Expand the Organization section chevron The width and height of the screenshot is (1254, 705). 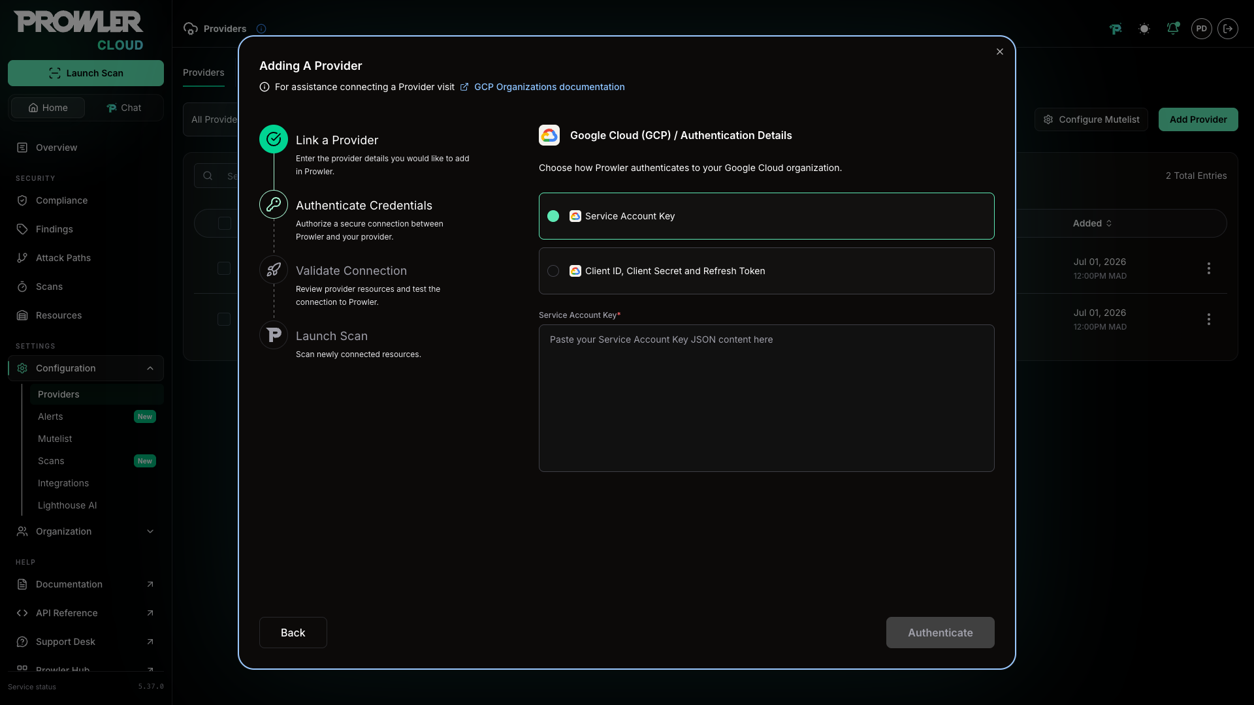(x=150, y=531)
